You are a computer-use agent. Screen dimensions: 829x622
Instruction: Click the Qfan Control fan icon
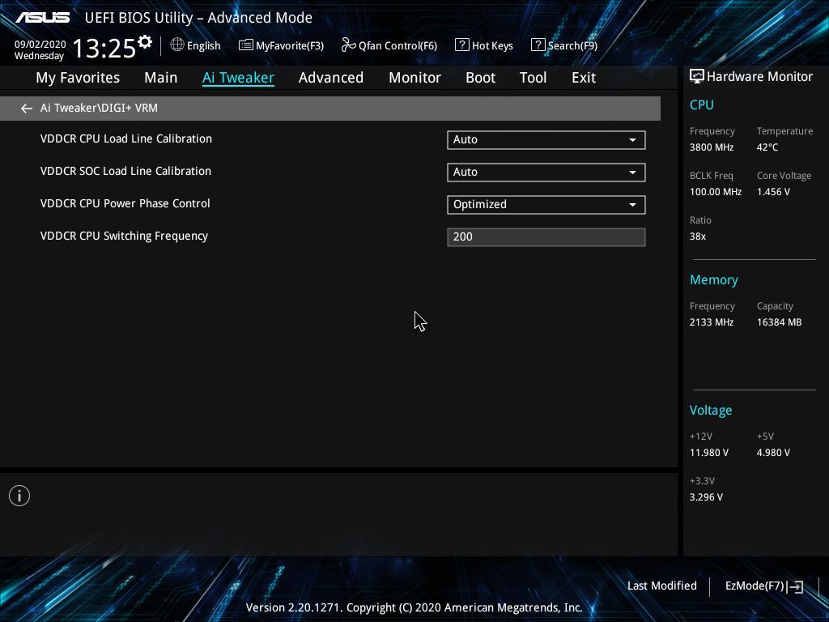pos(348,45)
